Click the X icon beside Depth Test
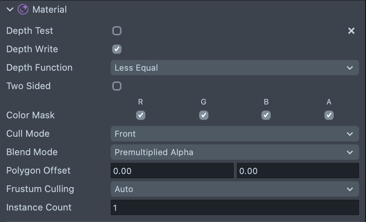This screenshot has height=222, width=366. coord(351,31)
